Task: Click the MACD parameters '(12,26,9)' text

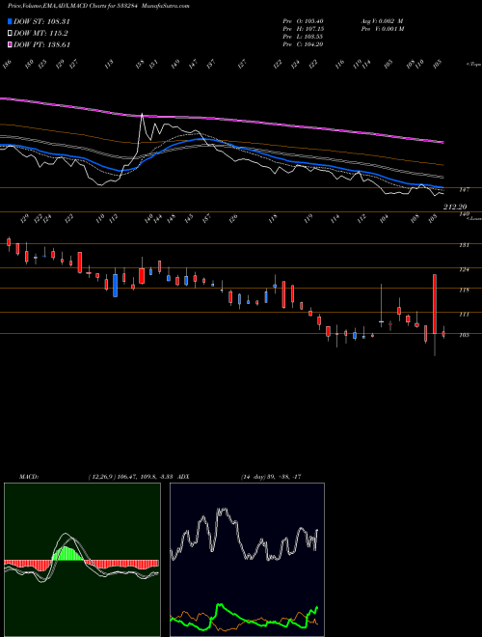Action: (x=101, y=477)
